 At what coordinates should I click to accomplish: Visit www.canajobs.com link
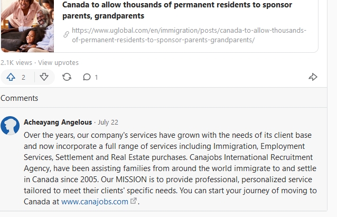(95, 201)
